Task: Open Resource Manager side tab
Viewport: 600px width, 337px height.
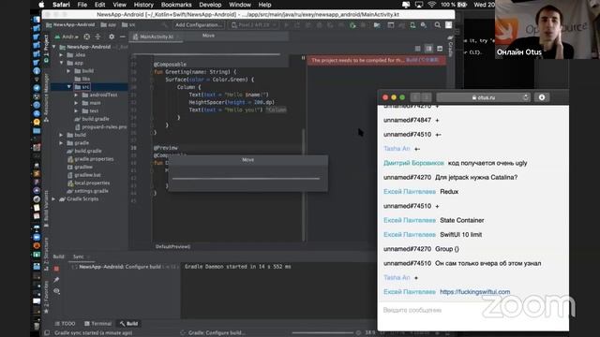Action: [x=46, y=97]
